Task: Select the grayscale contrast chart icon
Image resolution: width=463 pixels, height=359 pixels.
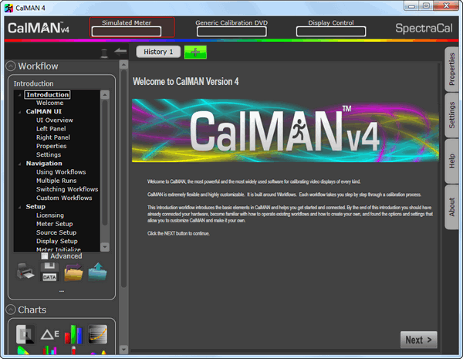Action: [26, 334]
